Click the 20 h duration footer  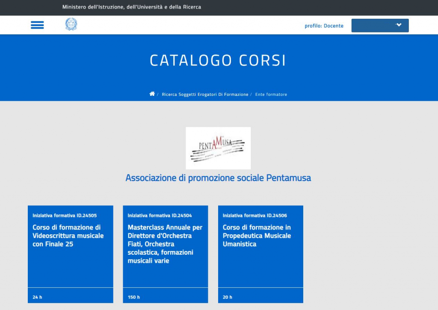[x=260, y=295]
